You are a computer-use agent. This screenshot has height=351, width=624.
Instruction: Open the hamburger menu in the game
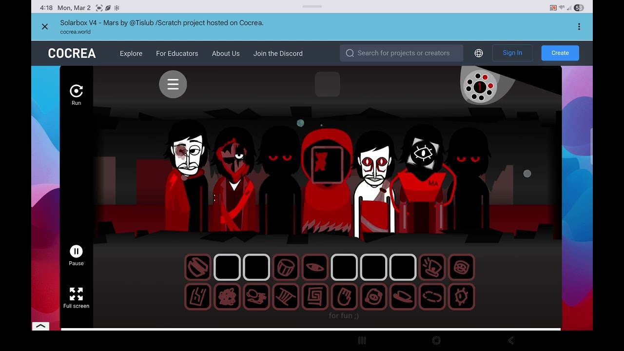(173, 84)
